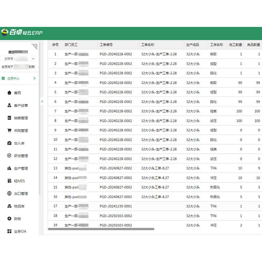
Task: Click the QR code icon in sidebar
Action: coord(34,45)
